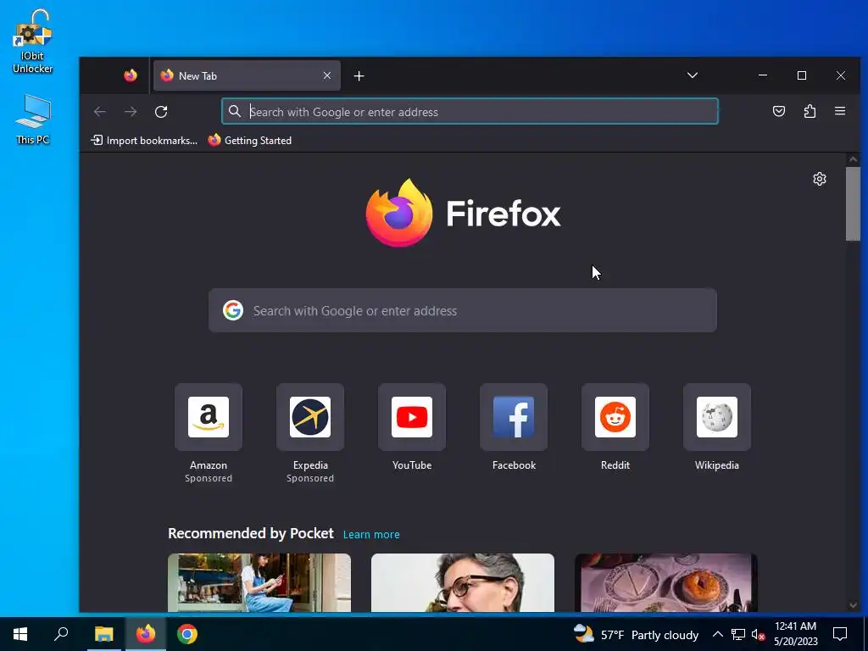The image size is (868, 651).
Task: Go back with the back arrow
Action: pyautogui.click(x=100, y=112)
